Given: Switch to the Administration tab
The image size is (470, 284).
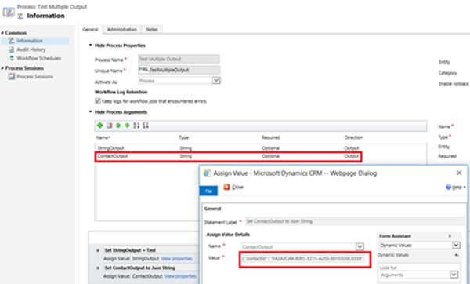Looking at the screenshot, I should (x=122, y=30).
